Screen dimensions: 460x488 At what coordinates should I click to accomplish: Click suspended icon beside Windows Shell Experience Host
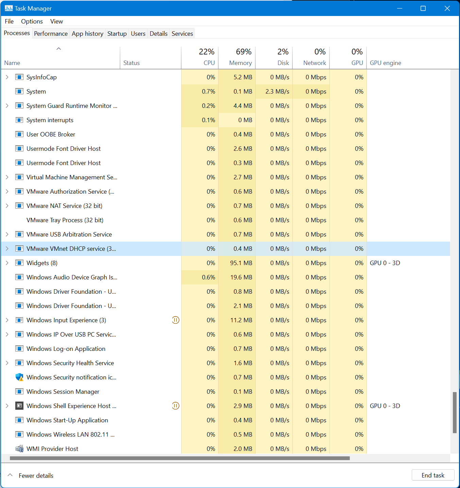(175, 406)
